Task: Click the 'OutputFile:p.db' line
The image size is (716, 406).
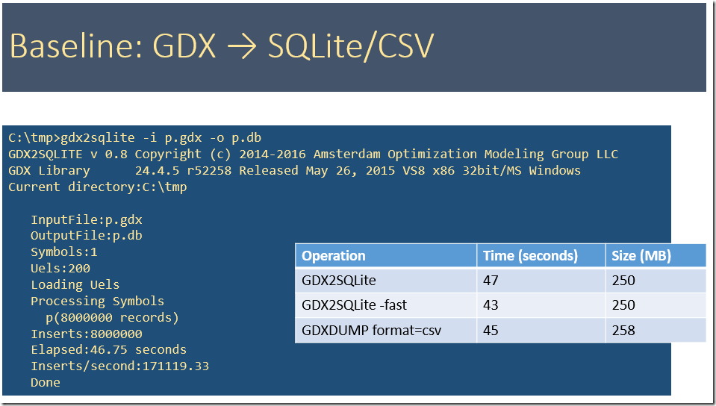Action: pyautogui.click(x=87, y=236)
